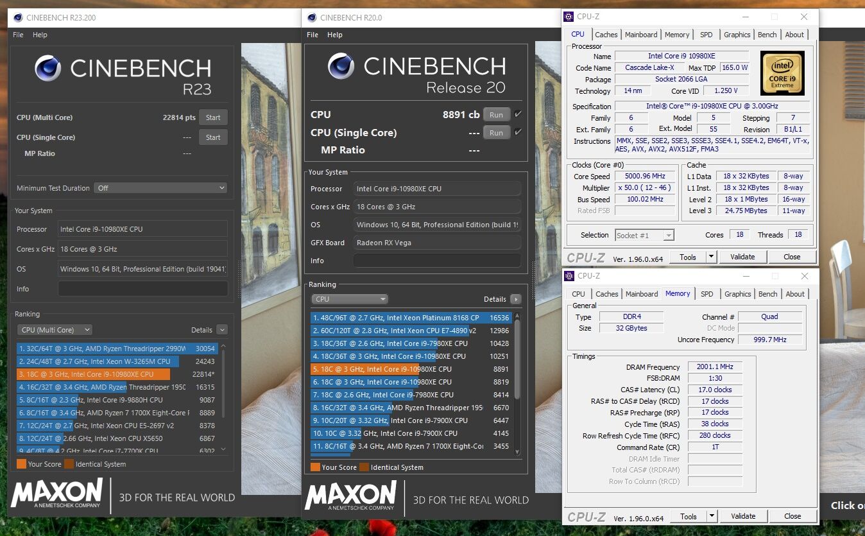Click Validate in upper CPU-Z window
The image size is (865, 536).
tap(742, 257)
